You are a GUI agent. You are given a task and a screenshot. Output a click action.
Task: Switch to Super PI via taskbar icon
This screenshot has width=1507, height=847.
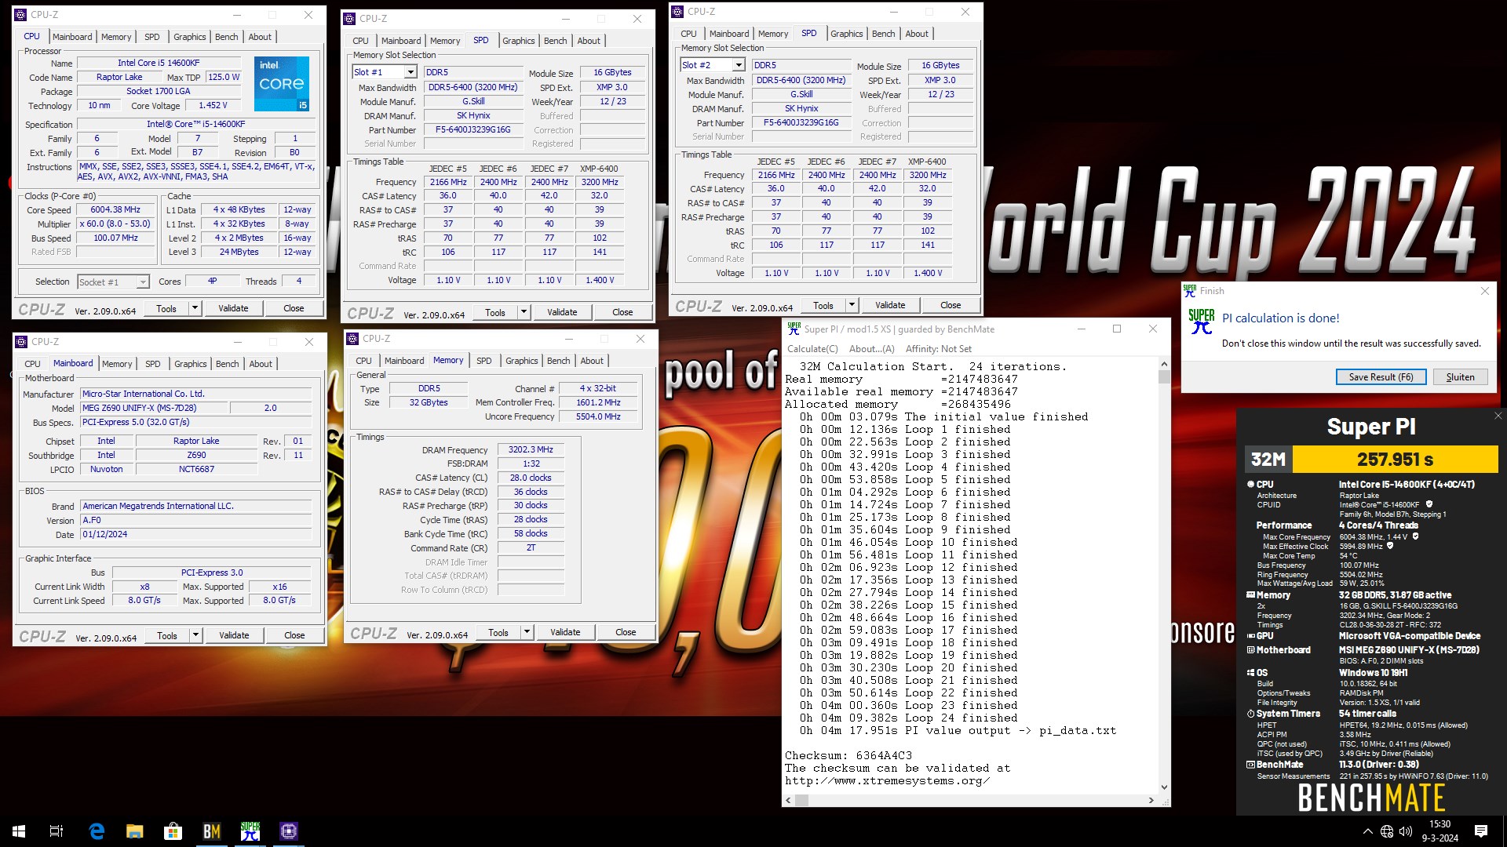[x=250, y=831]
